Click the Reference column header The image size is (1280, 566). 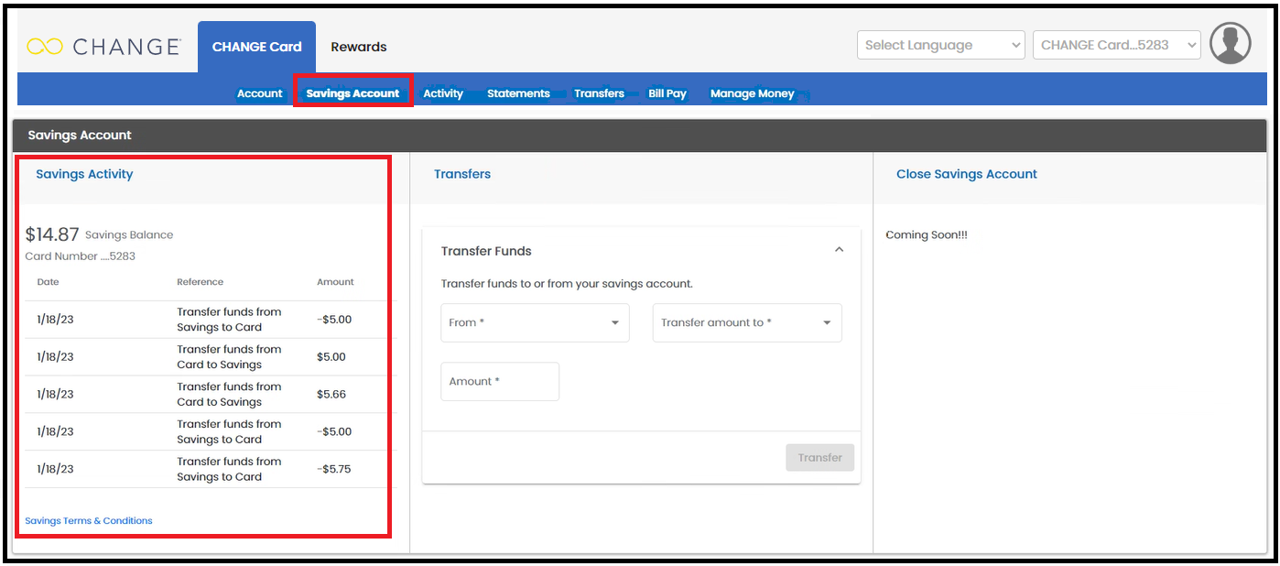[x=201, y=282]
